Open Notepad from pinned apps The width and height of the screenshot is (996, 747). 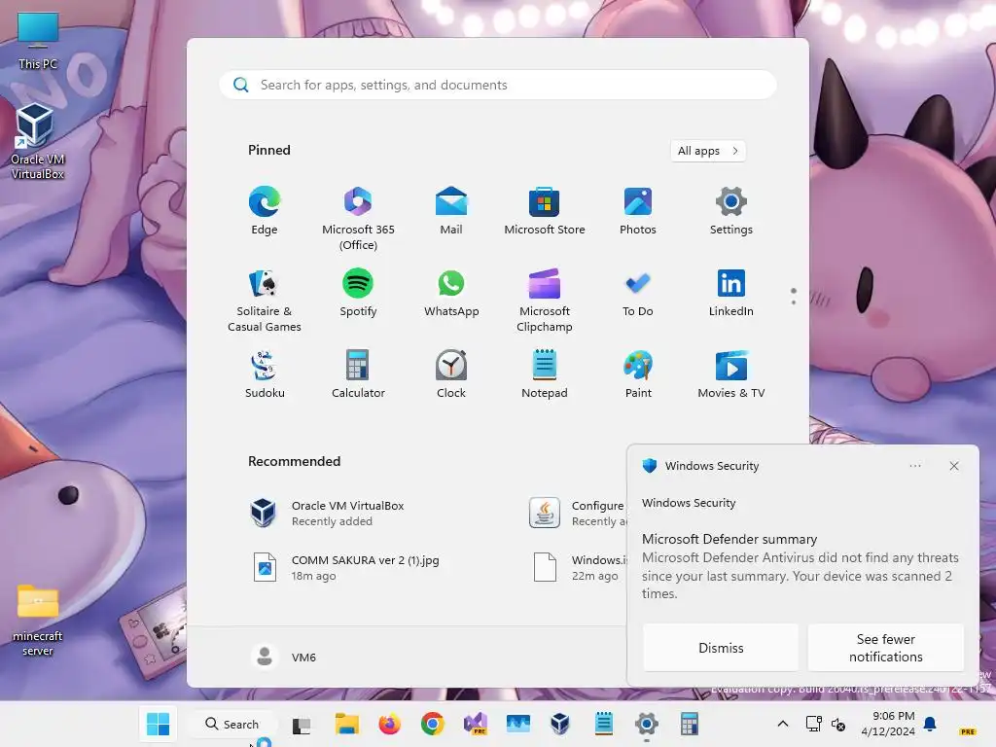coord(545,374)
